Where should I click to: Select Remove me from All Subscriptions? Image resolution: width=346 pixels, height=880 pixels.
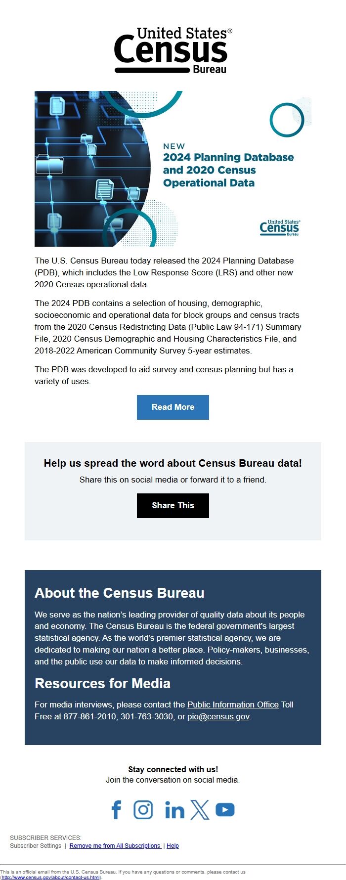point(115,845)
